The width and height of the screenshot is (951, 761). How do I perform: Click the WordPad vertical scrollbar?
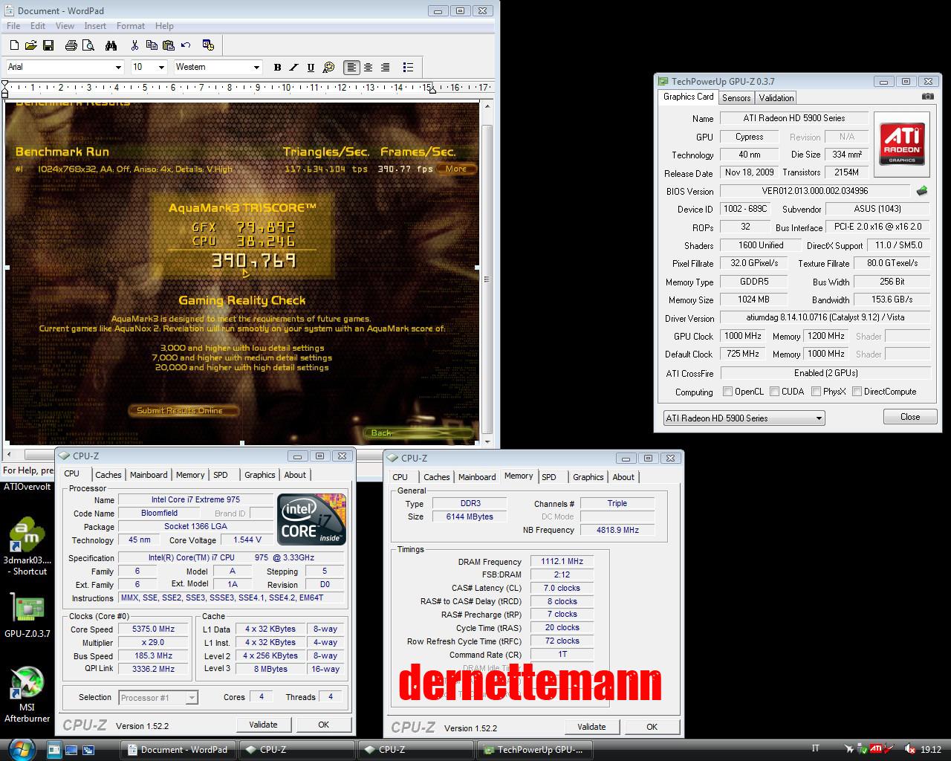(x=487, y=279)
